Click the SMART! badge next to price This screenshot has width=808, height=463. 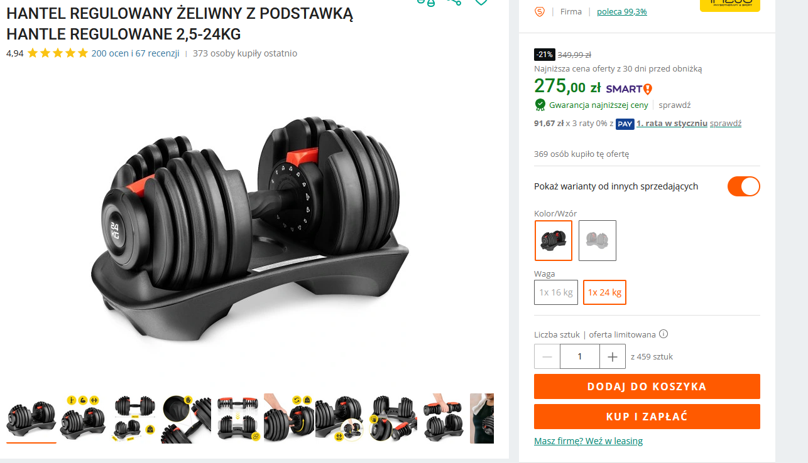629,88
